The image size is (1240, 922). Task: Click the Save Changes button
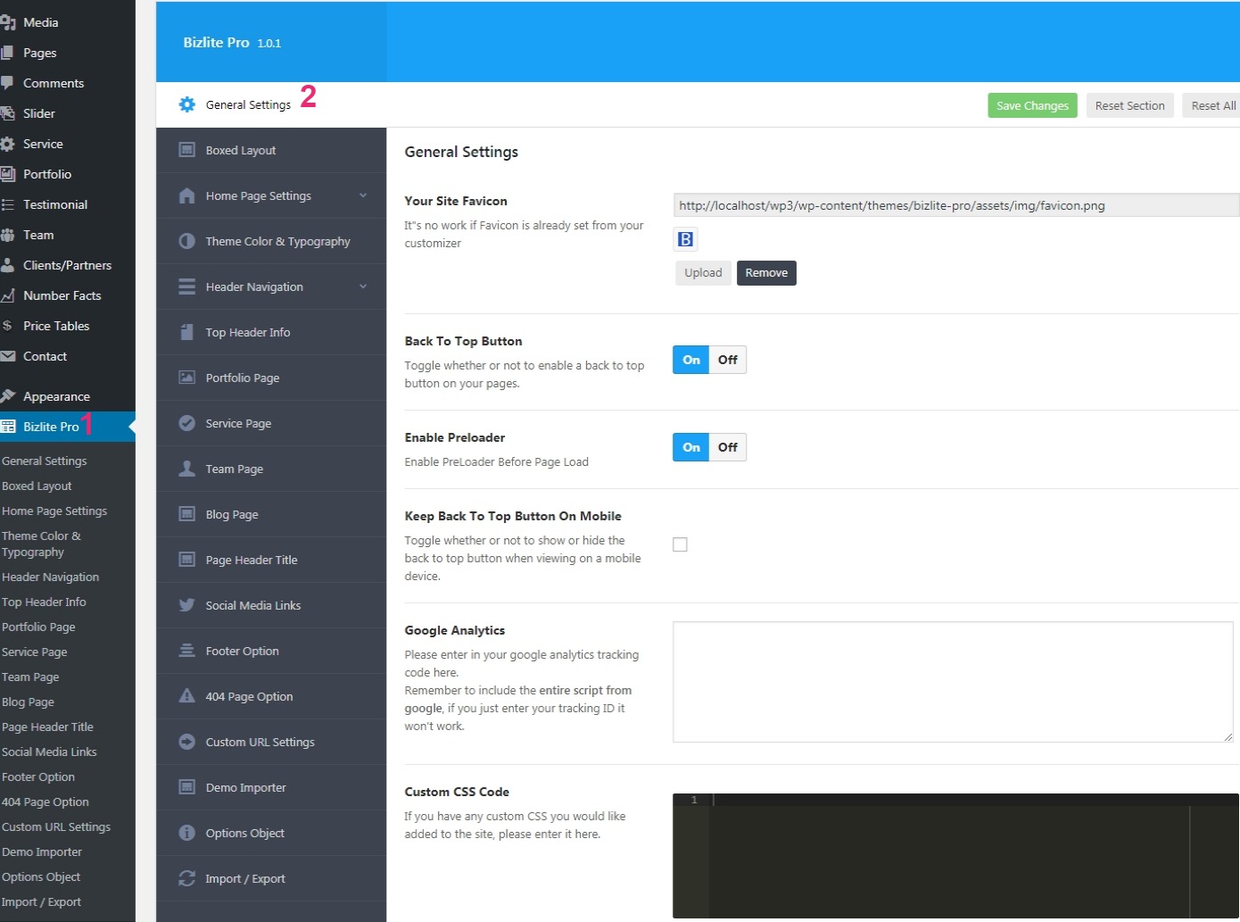tap(1032, 105)
